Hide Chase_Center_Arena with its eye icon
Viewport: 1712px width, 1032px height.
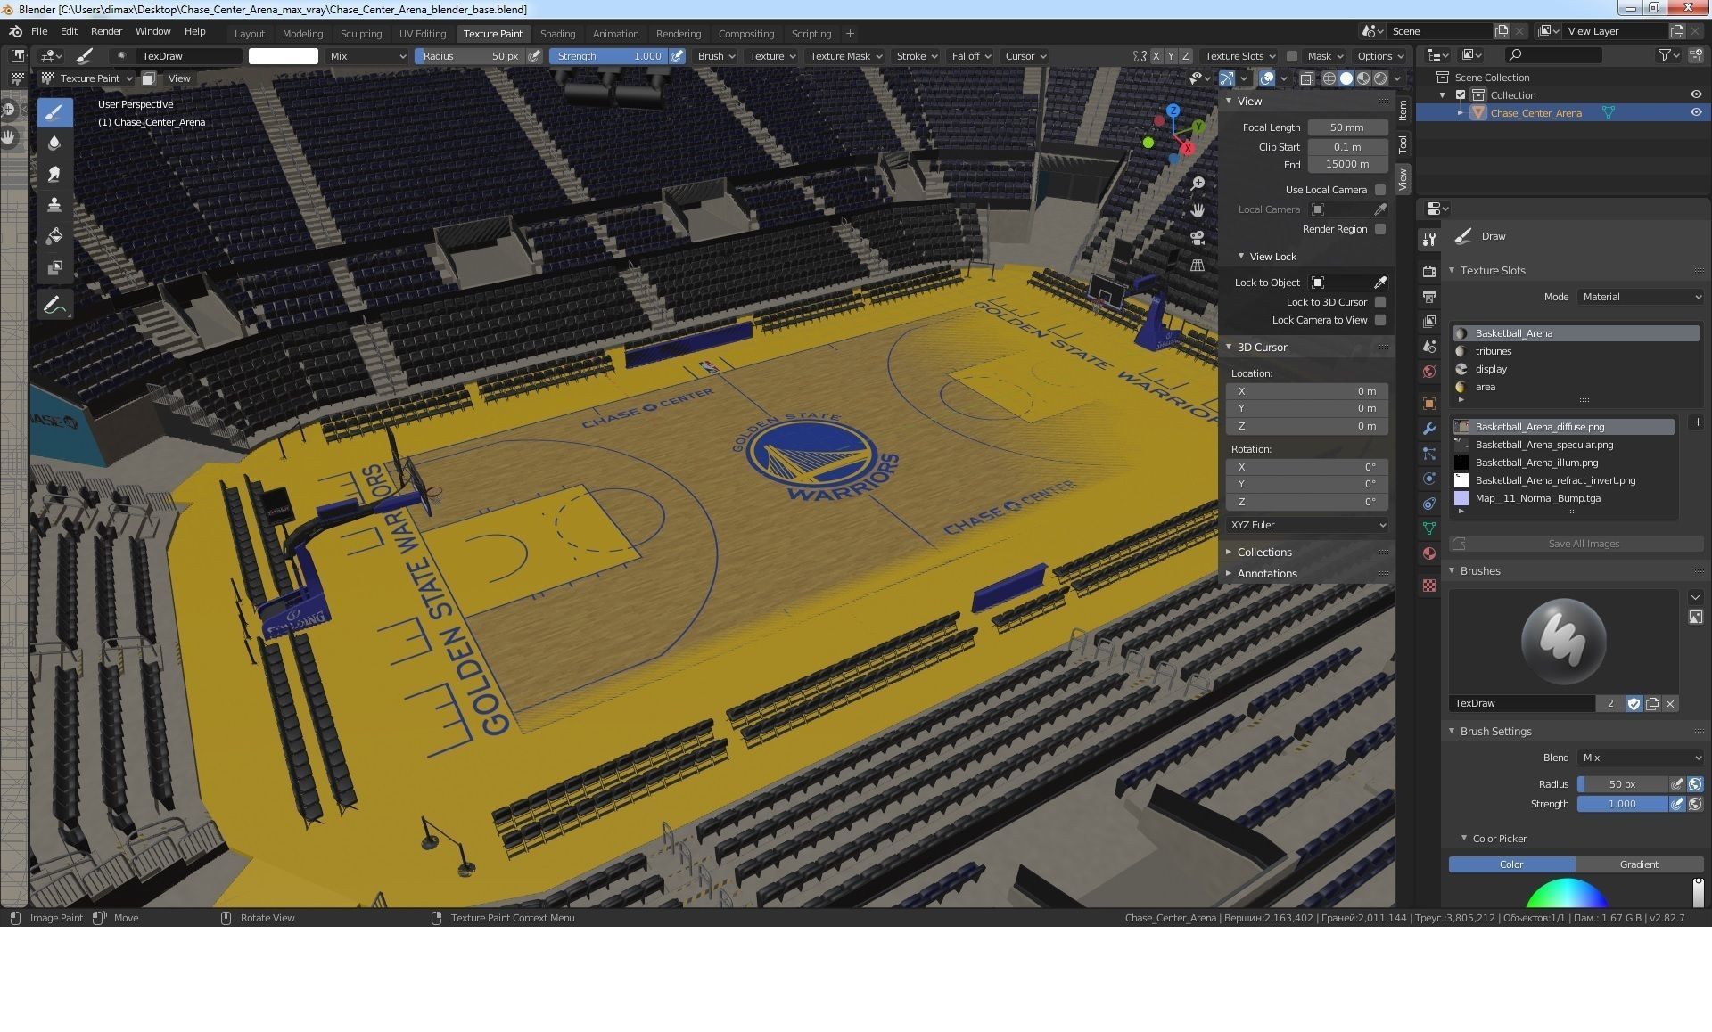pos(1695,113)
